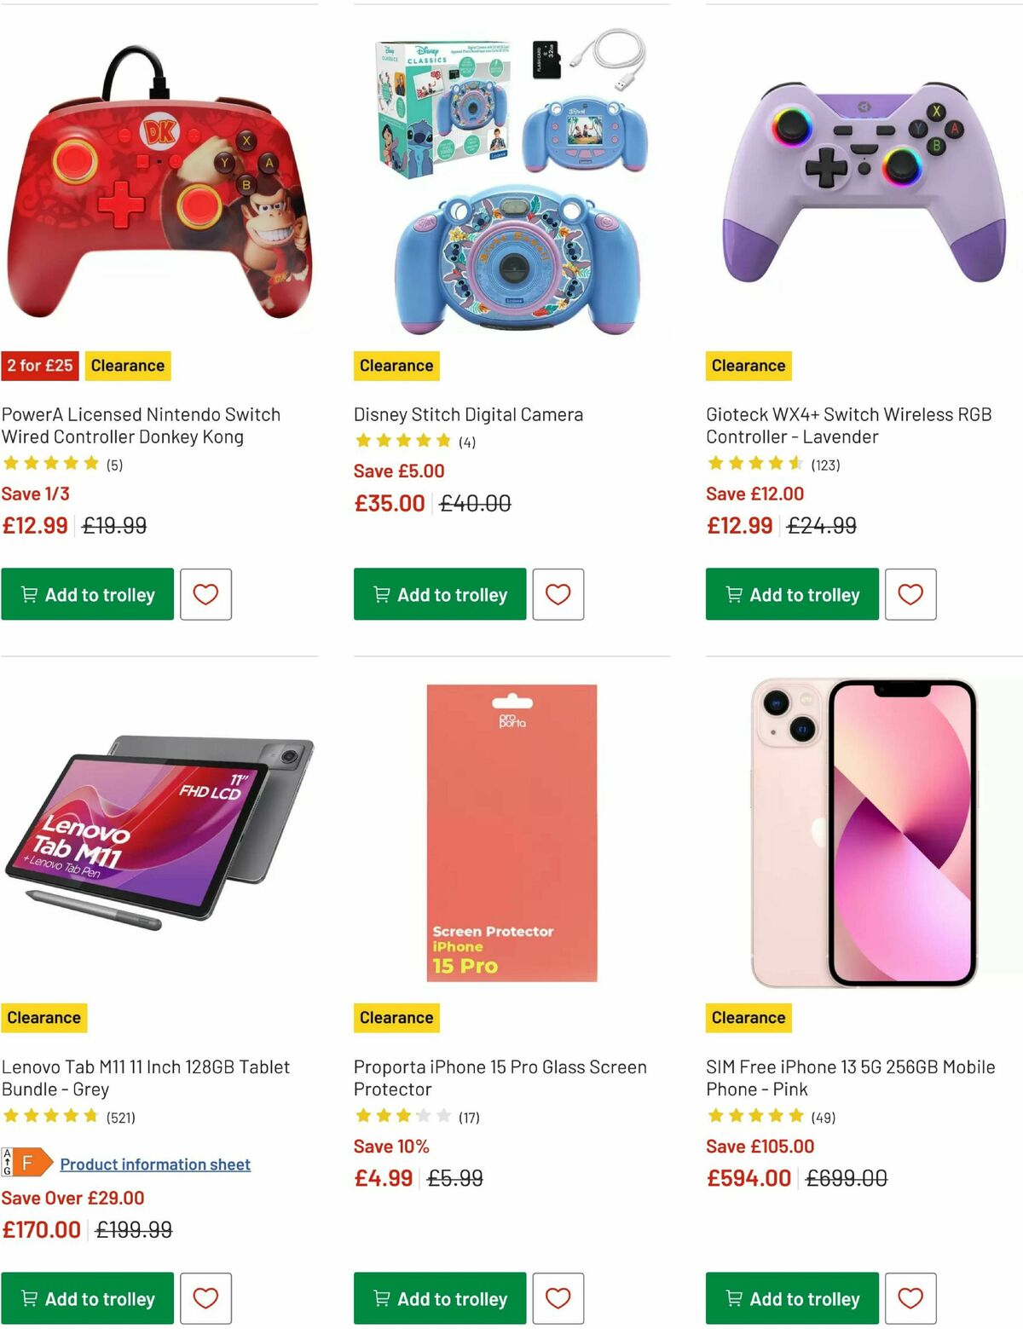Click the wishlist heart for Donkey Kong controller
Viewport: 1023px width, 1329px height.
(206, 594)
